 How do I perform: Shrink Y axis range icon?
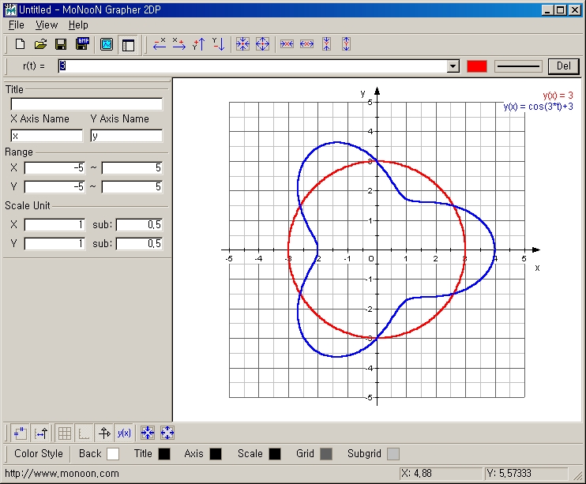click(327, 44)
